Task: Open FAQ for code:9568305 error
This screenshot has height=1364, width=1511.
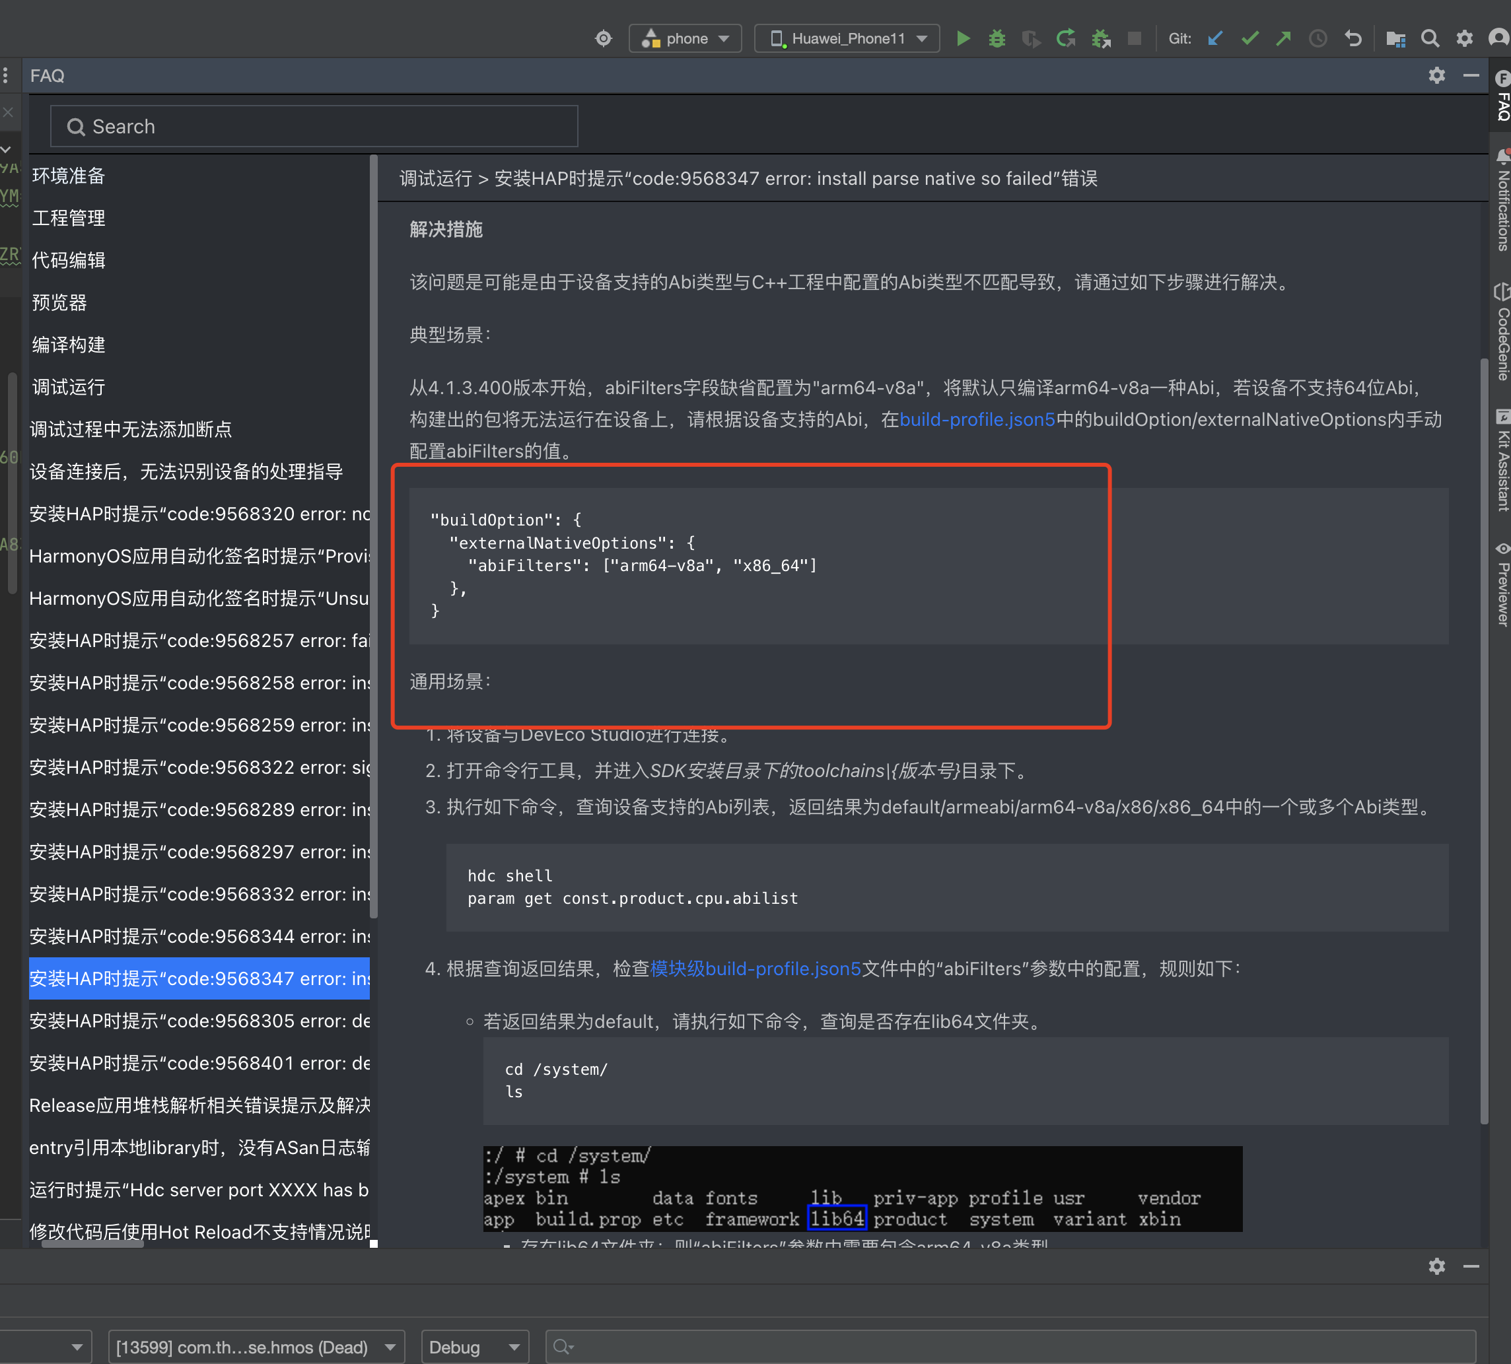Action: click(199, 1021)
